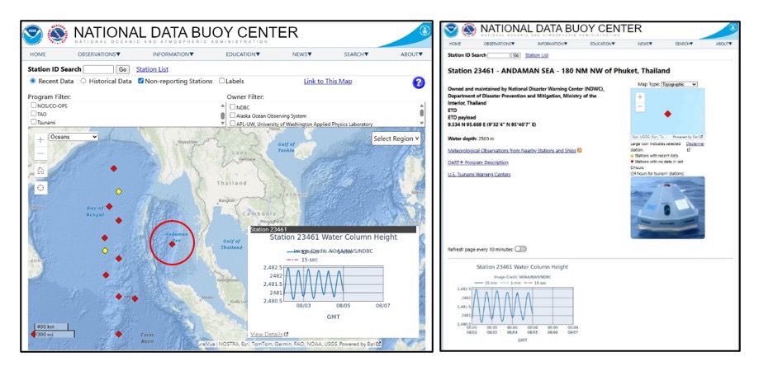The image size is (759, 366).
Task: Open the Oceans basemap dropdown on the map
Action: (x=74, y=137)
